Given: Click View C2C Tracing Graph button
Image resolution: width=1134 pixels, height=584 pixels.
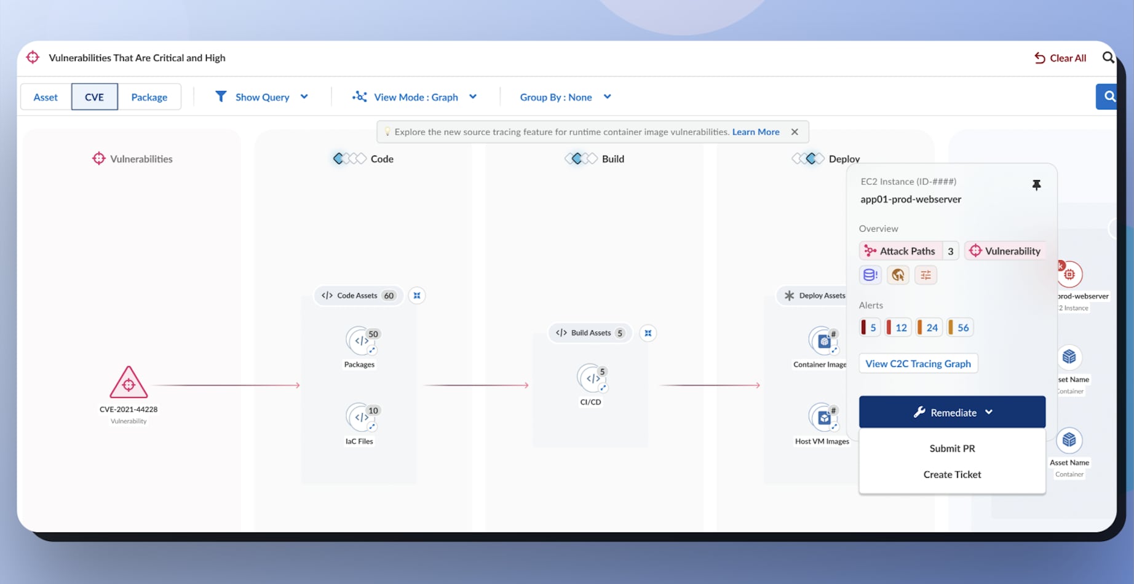Looking at the screenshot, I should point(918,363).
